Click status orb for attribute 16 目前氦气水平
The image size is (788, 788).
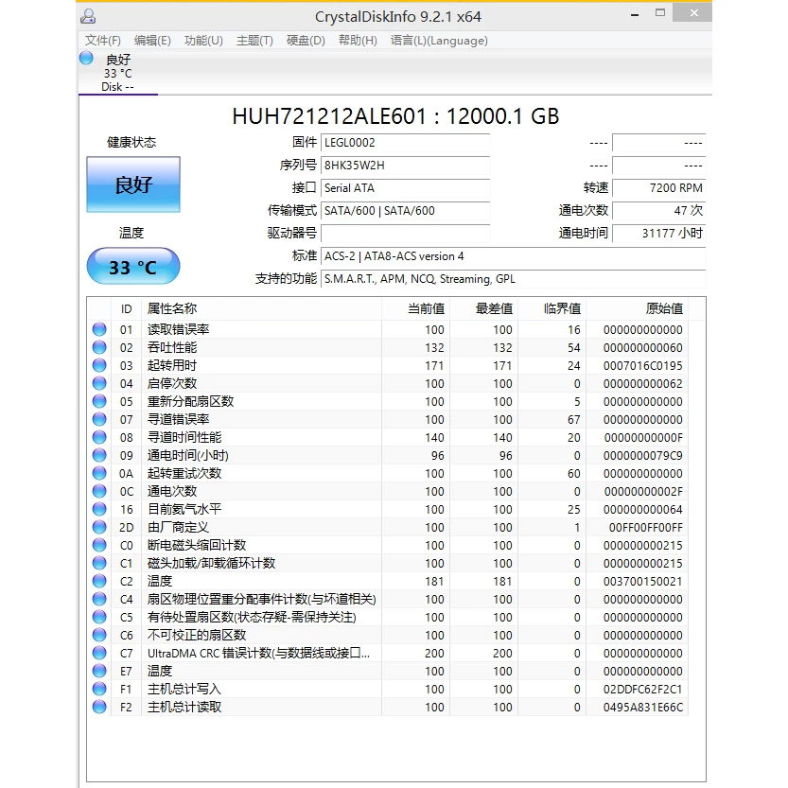click(x=99, y=509)
